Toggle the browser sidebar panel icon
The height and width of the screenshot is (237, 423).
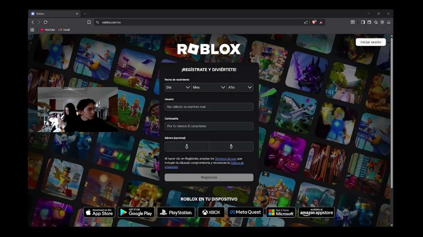(x=363, y=22)
